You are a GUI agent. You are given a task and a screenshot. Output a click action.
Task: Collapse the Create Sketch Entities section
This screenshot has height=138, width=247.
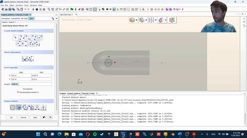(51, 31)
